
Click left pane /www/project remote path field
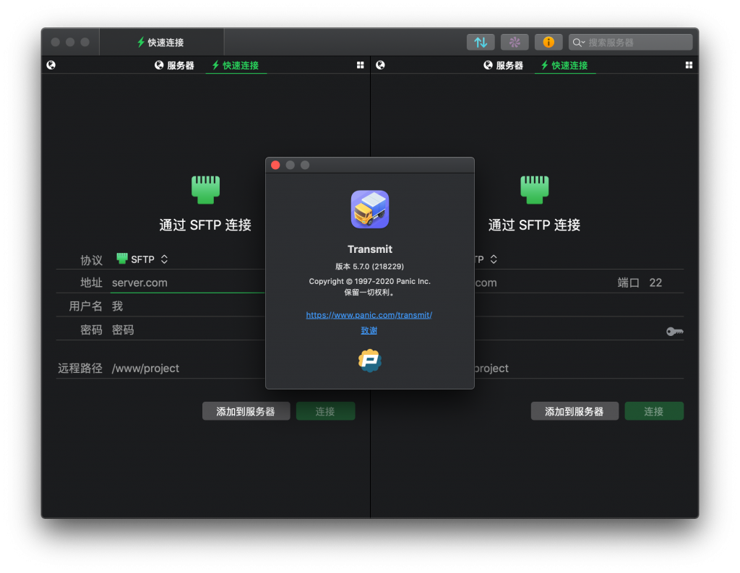(x=188, y=369)
